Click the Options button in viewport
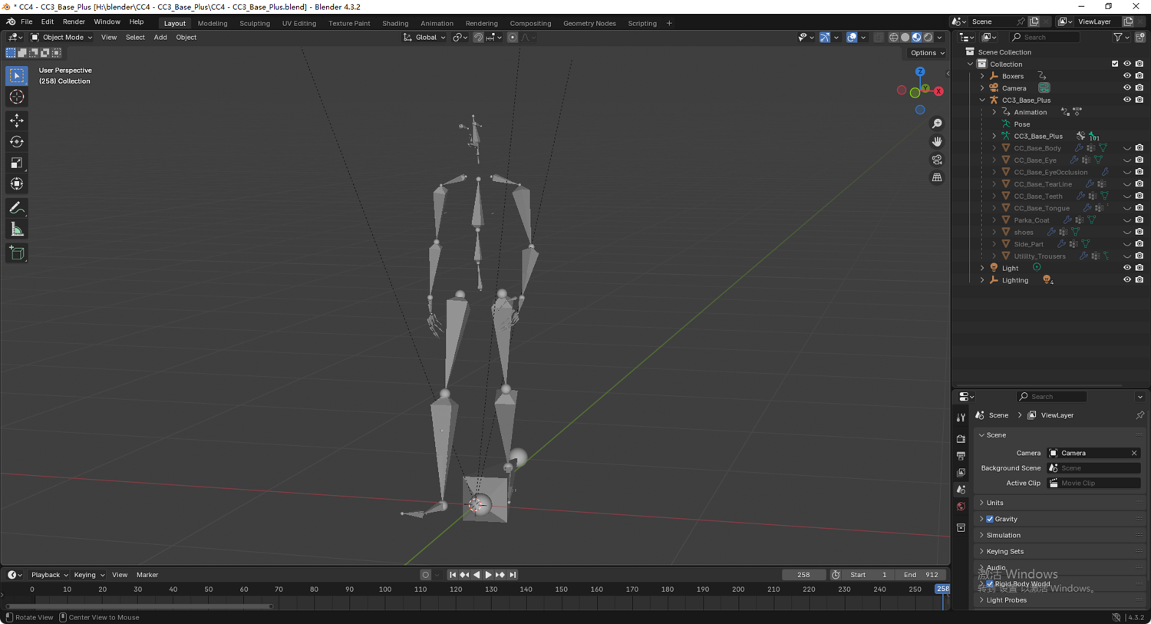The width and height of the screenshot is (1151, 624). point(927,53)
